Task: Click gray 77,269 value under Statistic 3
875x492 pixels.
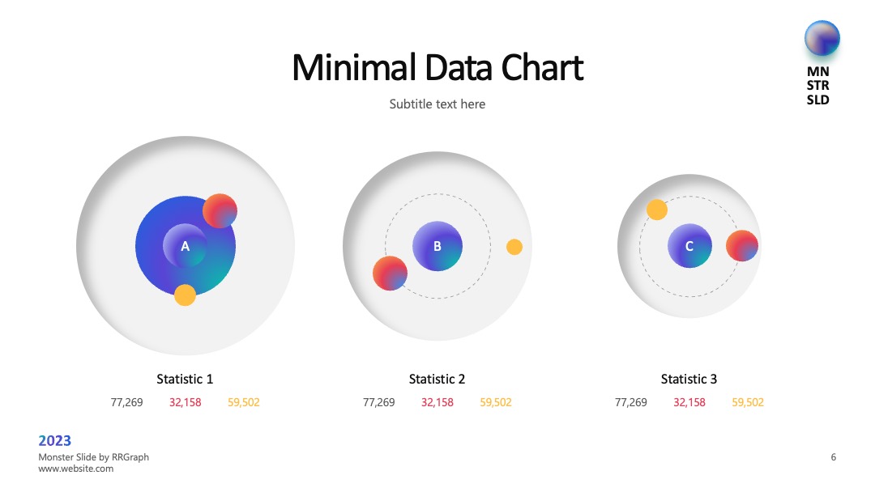Action: pyautogui.click(x=630, y=402)
